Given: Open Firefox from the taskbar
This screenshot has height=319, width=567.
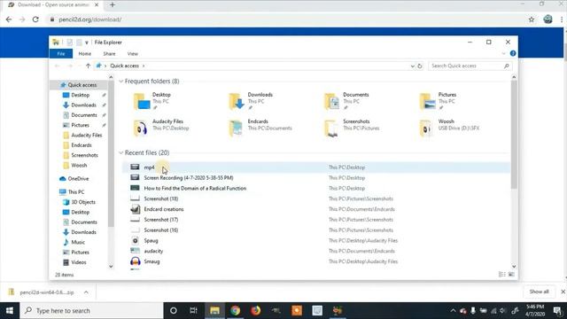Looking at the screenshot, I should click(256, 311).
